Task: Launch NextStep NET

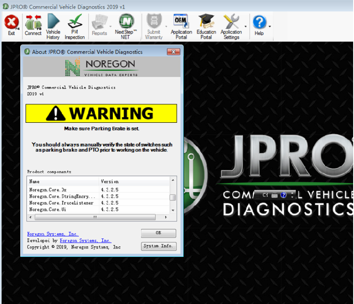Action: [x=126, y=26]
